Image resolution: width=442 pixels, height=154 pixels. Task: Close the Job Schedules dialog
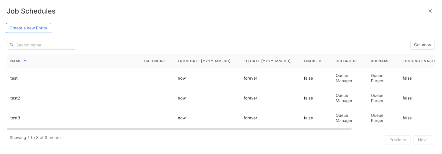(430, 11)
